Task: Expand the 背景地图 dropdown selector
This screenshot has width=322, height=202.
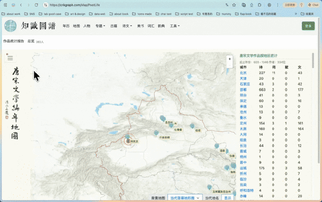Action: click(185, 198)
